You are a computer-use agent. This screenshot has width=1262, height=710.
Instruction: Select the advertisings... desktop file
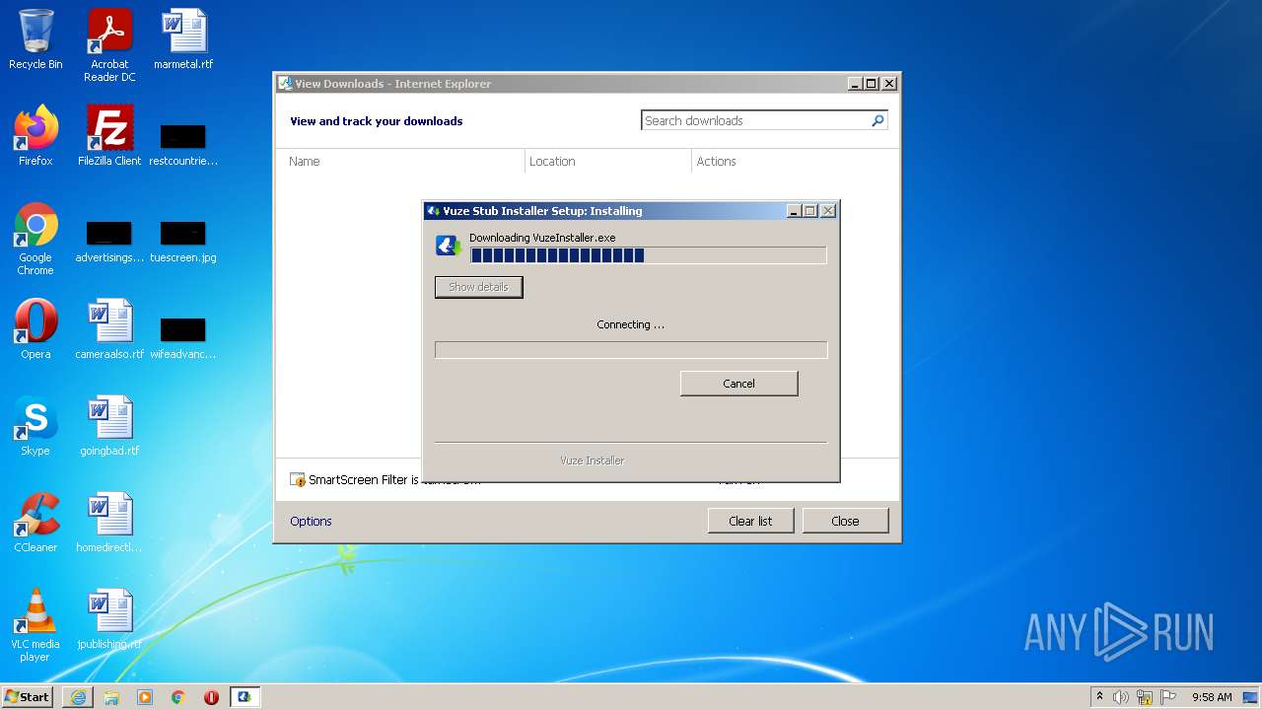pos(109,241)
